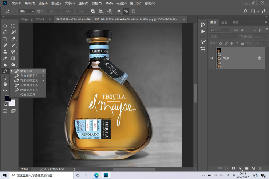Open the Windows Start menu
Screen dimensions: 269x179
5,175
